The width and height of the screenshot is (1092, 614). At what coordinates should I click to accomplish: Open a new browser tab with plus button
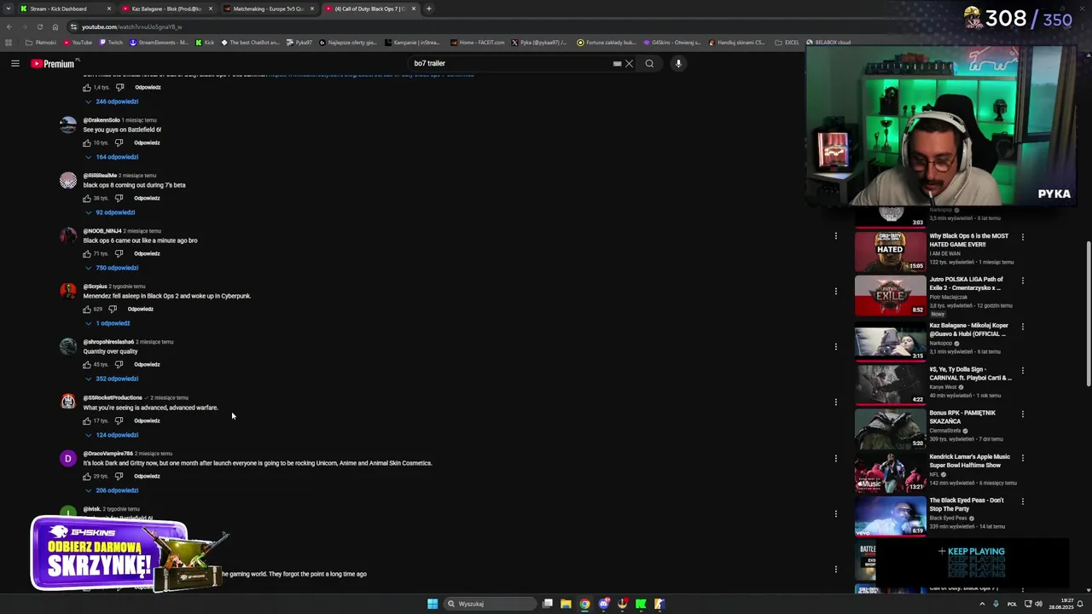429,9
